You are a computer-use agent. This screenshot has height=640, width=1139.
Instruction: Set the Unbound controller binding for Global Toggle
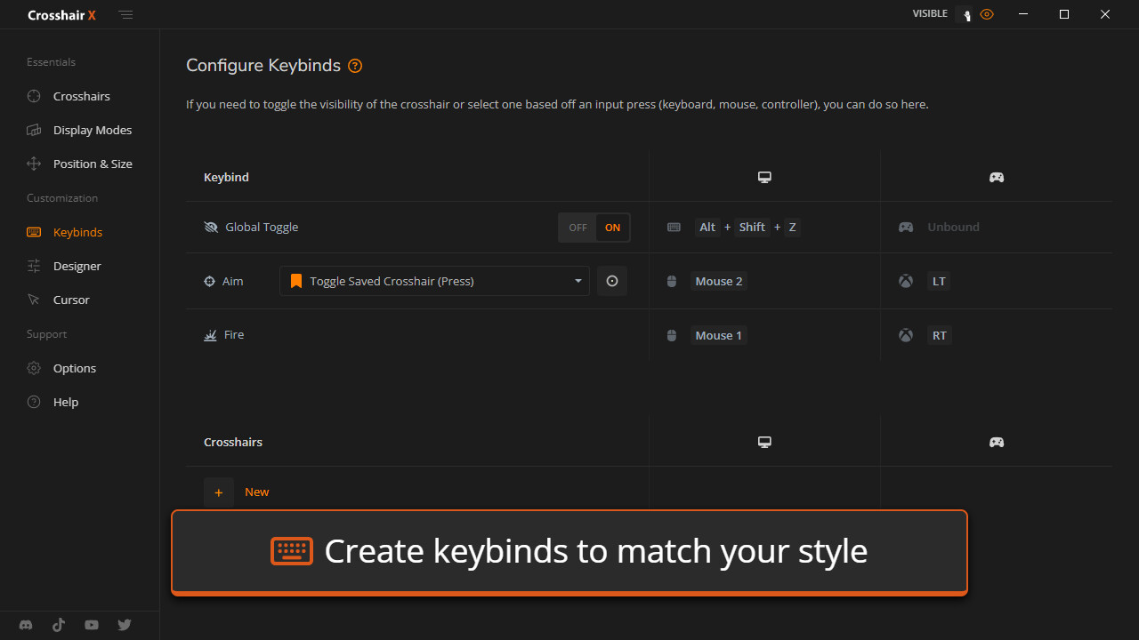[x=952, y=228]
